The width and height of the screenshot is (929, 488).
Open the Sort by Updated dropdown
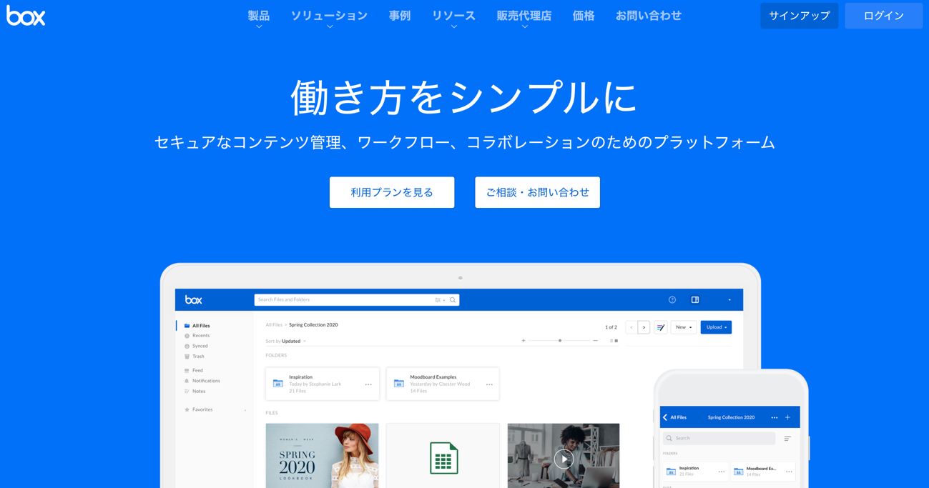286,342
